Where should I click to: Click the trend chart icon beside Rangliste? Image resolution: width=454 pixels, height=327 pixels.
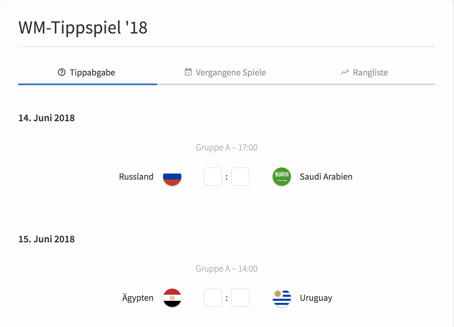click(345, 72)
